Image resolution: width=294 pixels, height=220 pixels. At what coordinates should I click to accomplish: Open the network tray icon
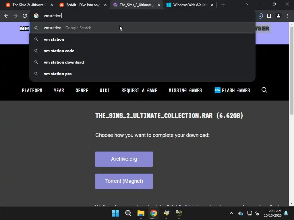click(x=249, y=213)
